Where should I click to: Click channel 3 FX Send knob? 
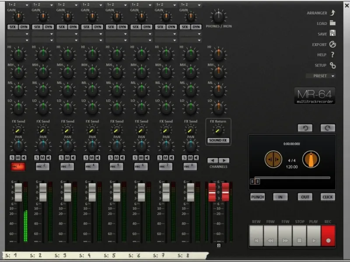(67, 130)
